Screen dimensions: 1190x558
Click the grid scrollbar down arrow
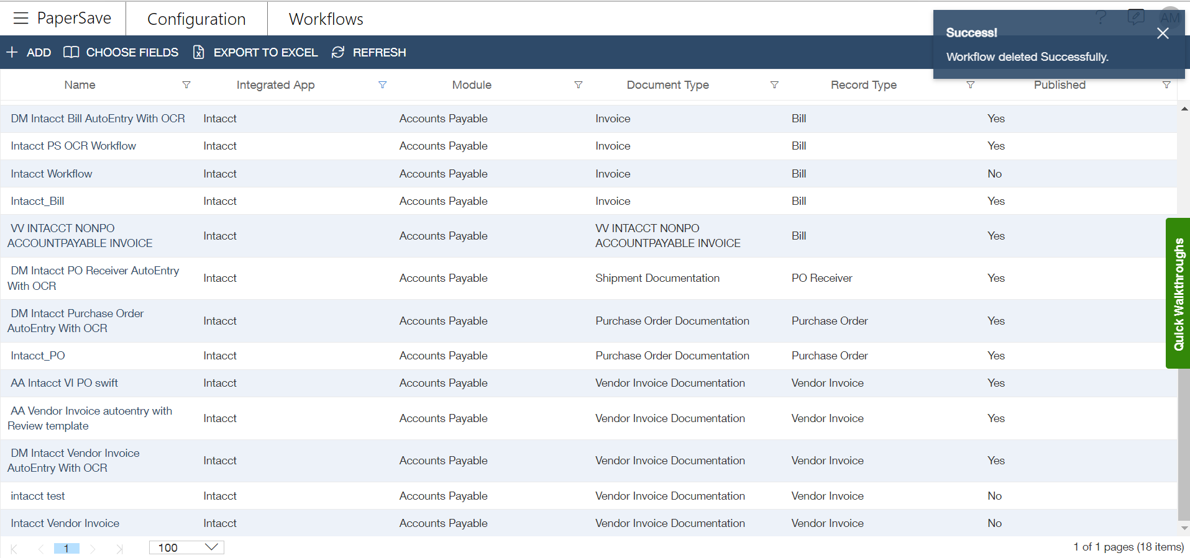click(1184, 529)
